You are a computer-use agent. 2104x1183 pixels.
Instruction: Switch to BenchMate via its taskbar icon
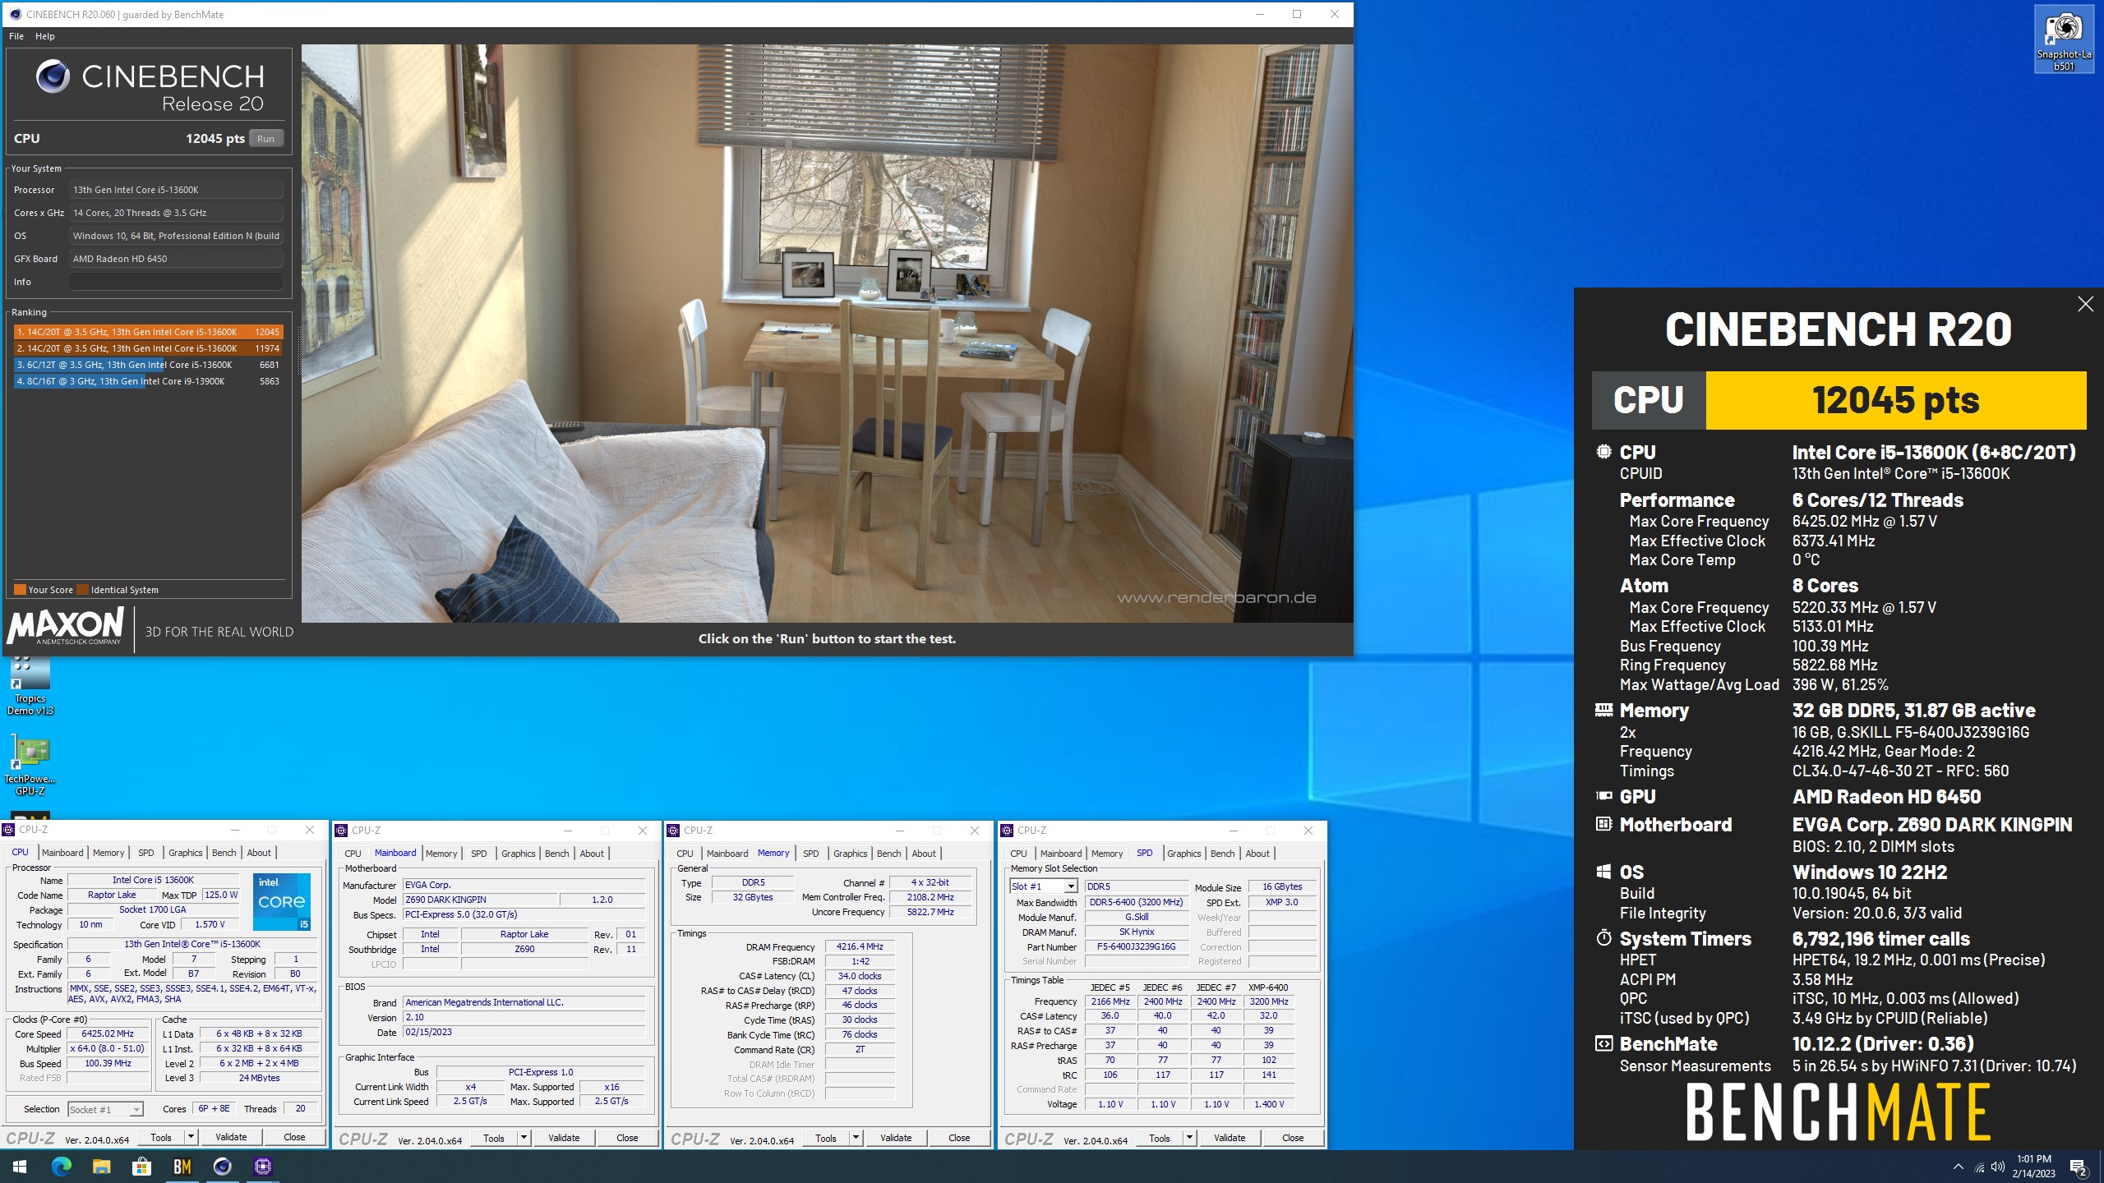coord(182,1167)
